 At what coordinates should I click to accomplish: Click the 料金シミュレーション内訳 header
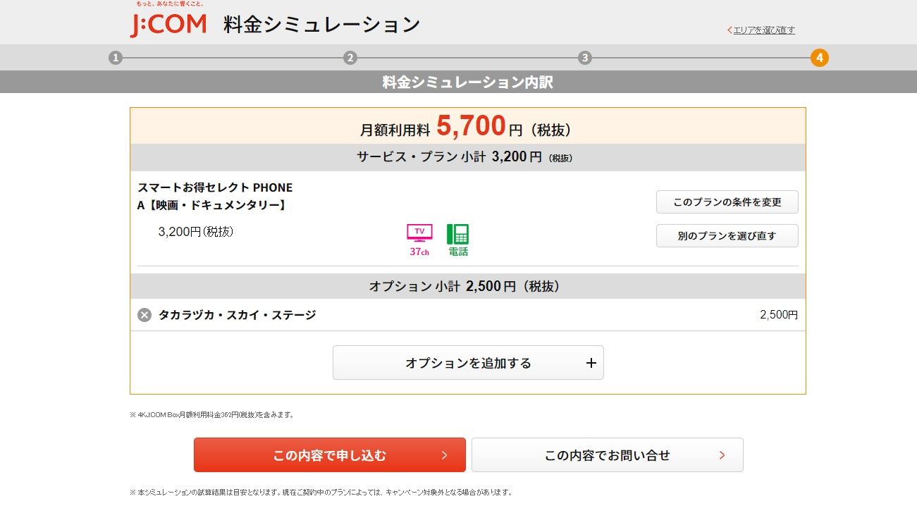[x=468, y=82]
